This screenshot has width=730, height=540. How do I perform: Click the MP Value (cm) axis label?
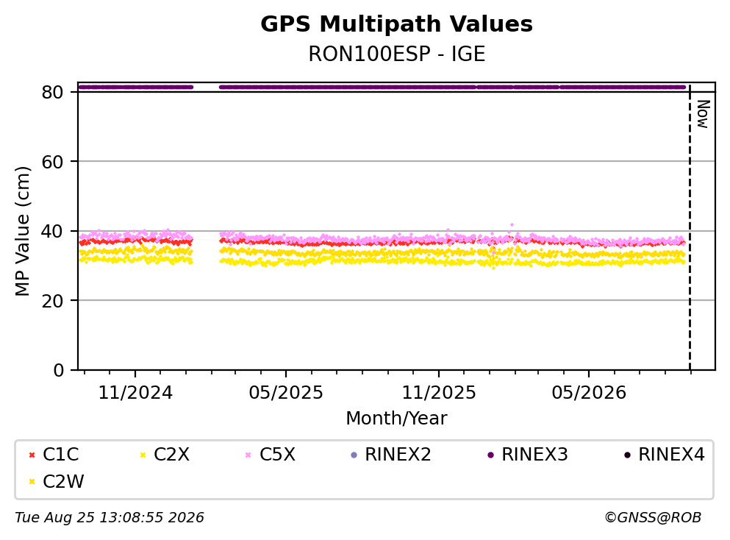pyautogui.click(x=22, y=231)
